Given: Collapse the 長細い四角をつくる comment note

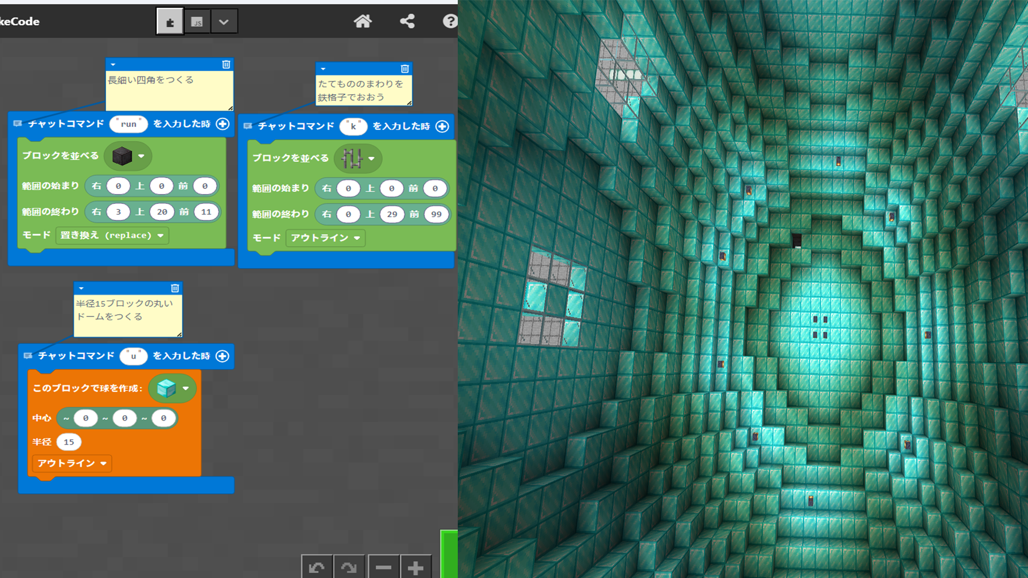Looking at the screenshot, I should point(113,65).
